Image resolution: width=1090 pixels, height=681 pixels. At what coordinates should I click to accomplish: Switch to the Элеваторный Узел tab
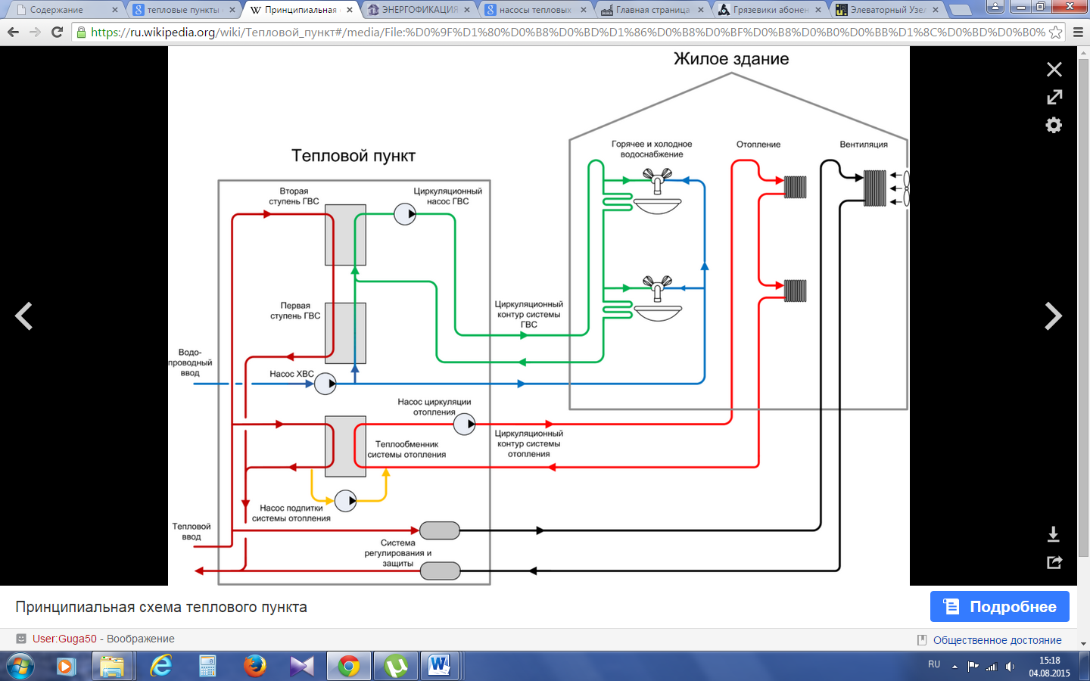[x=887, y=10]
